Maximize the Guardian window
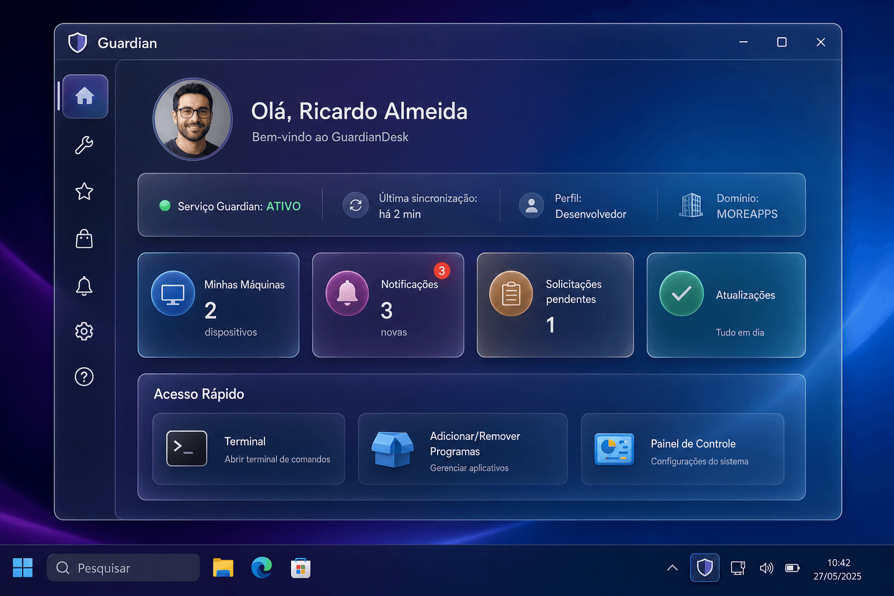 click(782, 42)
